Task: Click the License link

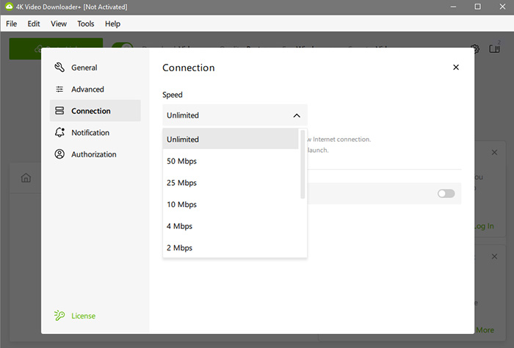Action: (83, 316)
